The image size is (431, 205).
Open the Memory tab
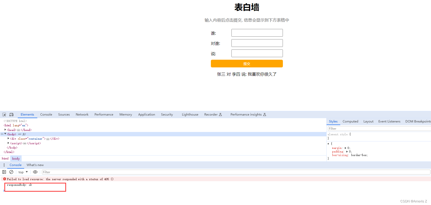point(125,115)
